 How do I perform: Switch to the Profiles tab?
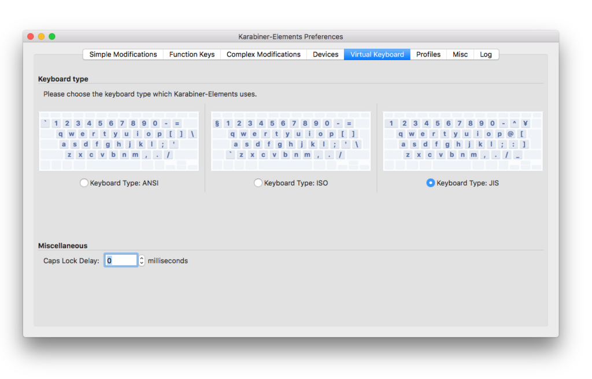click(428, 54)
